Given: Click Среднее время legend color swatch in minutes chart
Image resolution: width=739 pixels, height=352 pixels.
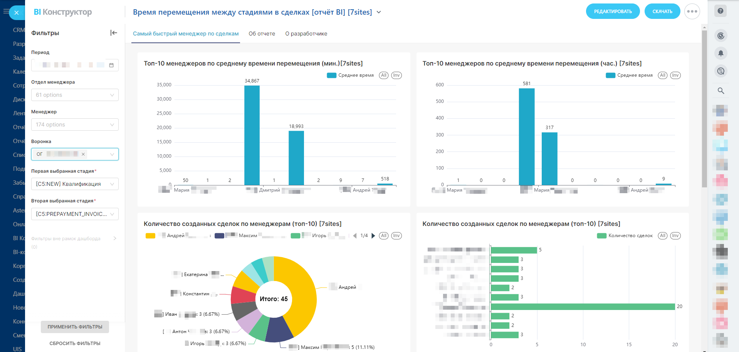Looking at the screenshot, I should [331, 76].
